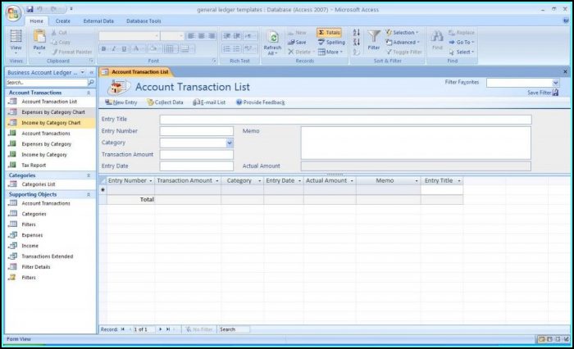Click the New Entry link
574x349 pixels.
pyautogui.click(x=121, y=102)
